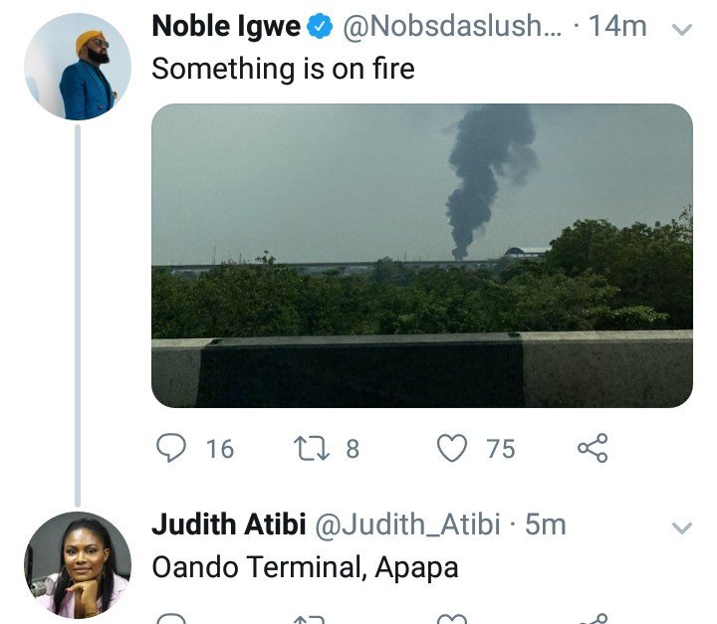Open Judith Atibi's display name
This screenshot has width=717, height=624.
point(229,524)
